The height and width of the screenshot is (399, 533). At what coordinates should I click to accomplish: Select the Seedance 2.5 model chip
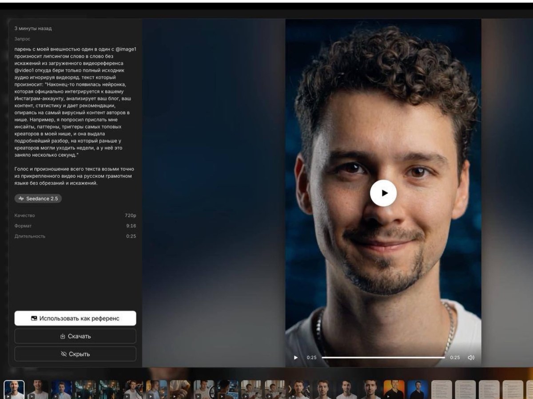(x=38, y=199)
